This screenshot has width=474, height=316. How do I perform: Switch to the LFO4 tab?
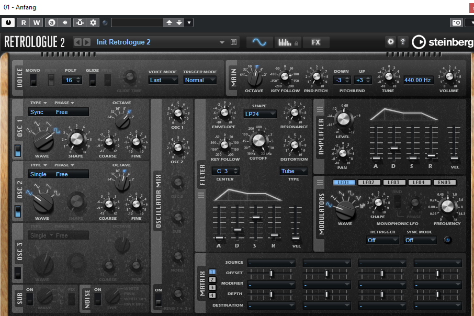tap(419, 183)
